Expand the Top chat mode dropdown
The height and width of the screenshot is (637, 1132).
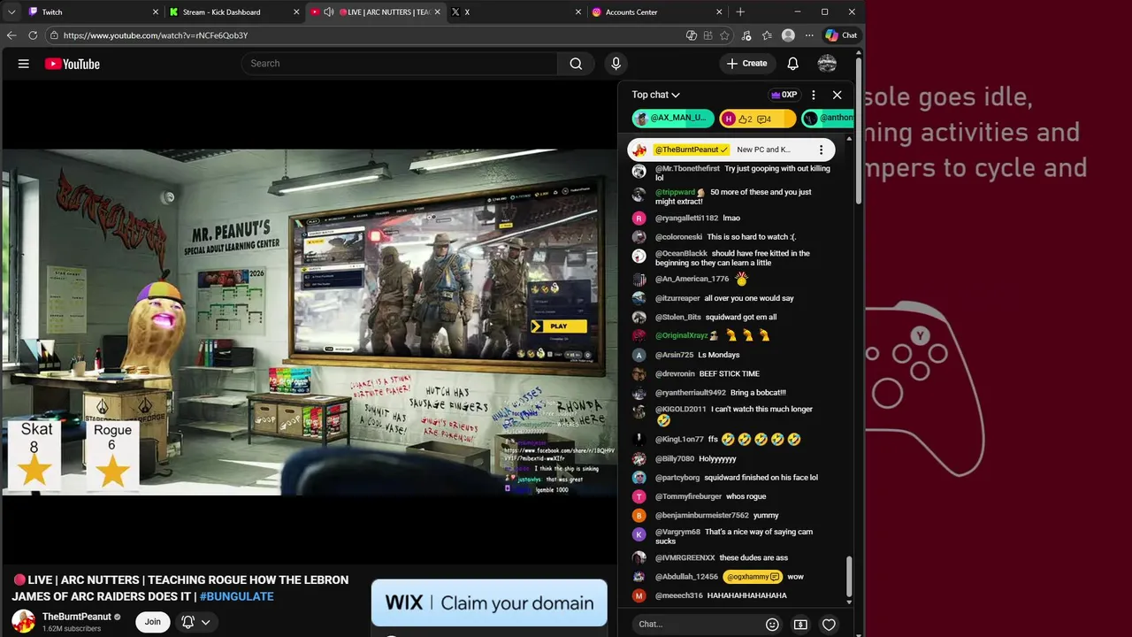tap(655, 95)
